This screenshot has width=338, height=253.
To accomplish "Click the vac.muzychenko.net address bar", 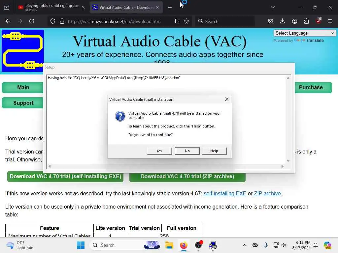I will tap(114, 21).
